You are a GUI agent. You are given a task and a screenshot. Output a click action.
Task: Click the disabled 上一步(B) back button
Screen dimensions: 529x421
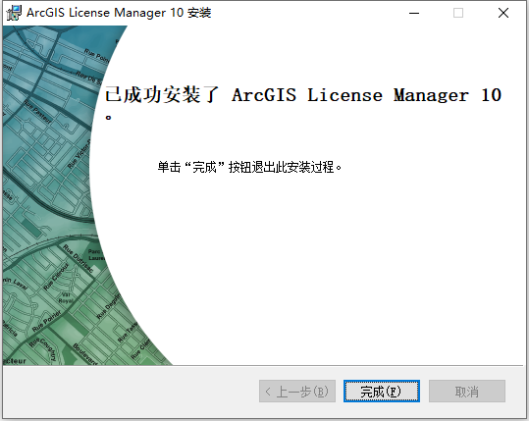297,392
